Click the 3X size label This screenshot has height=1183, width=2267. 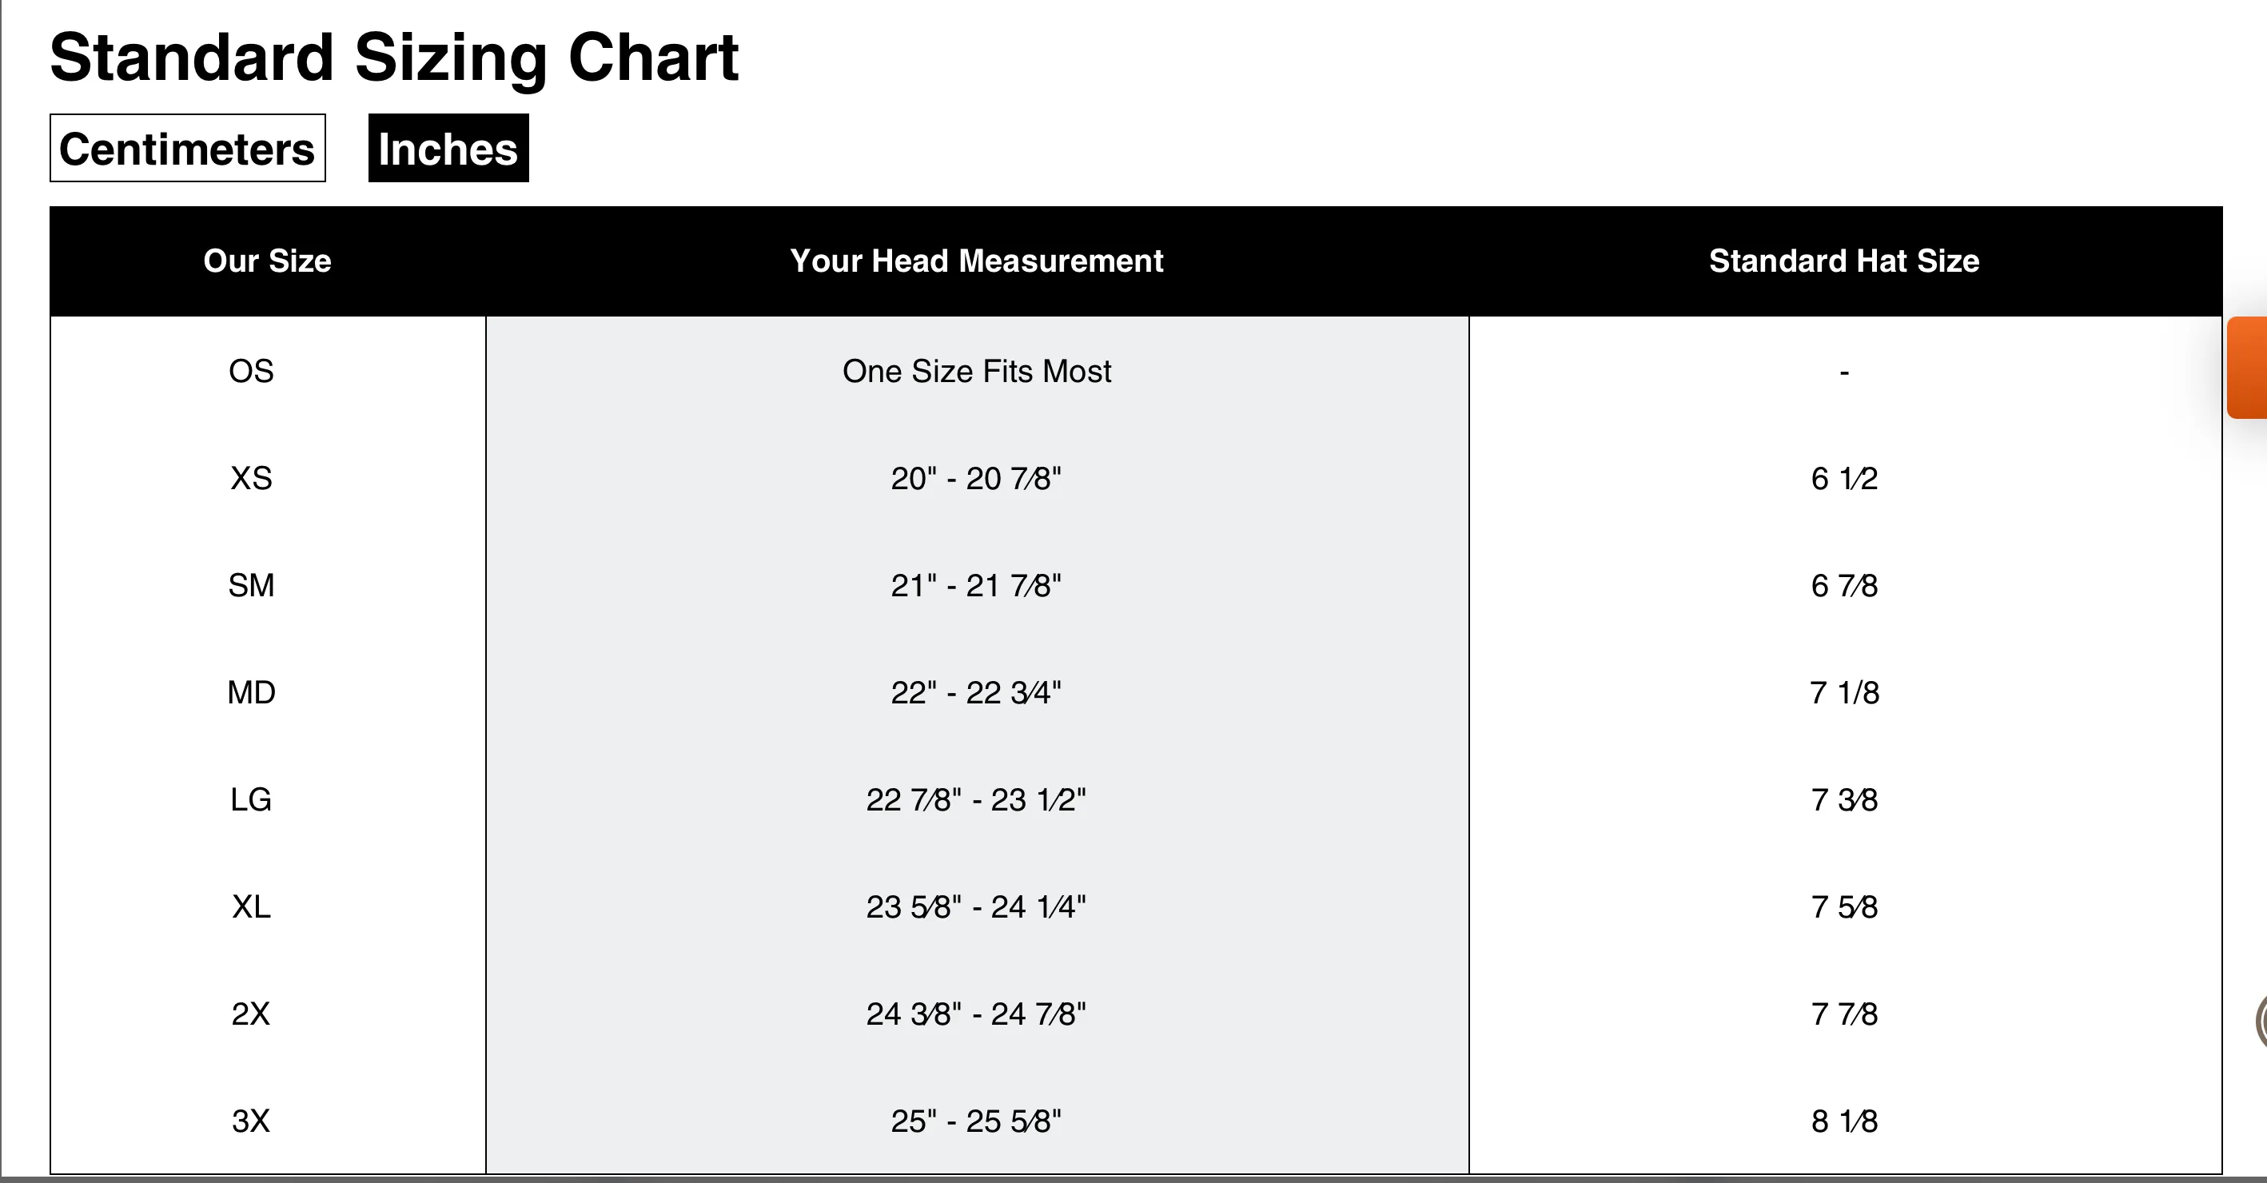pyautogui.click(x=251, y=1121)
